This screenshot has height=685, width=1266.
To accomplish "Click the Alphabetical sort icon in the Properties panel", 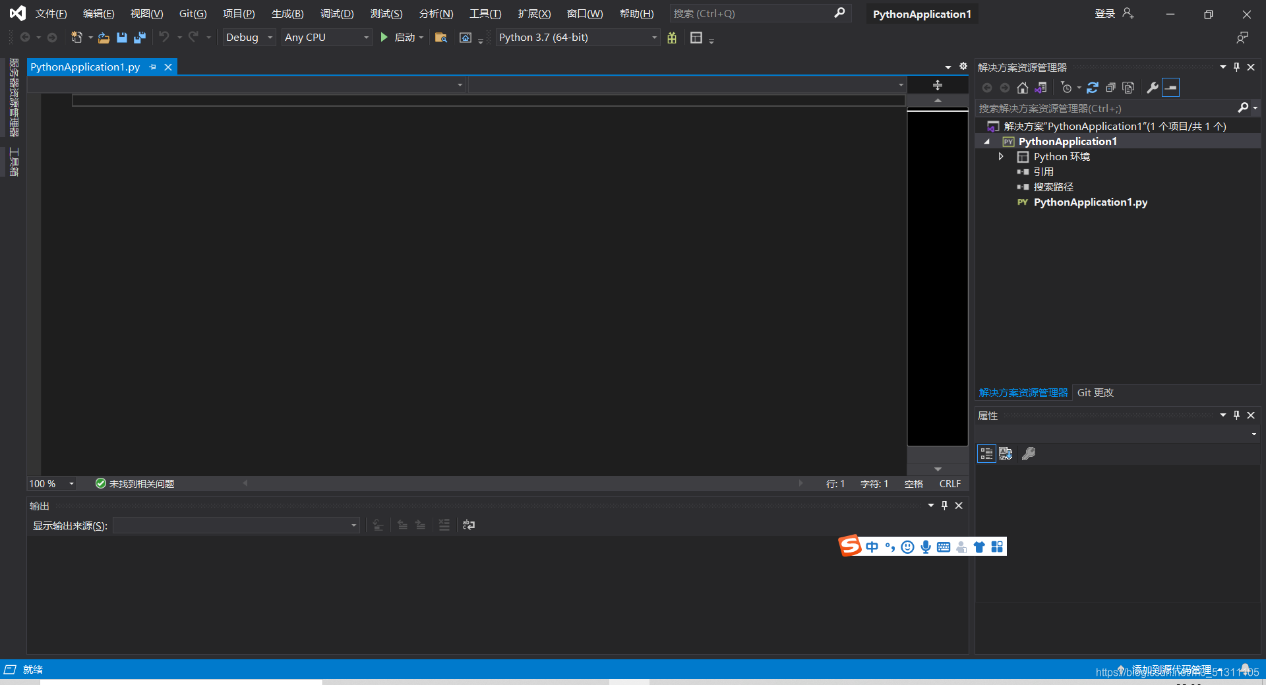I will (x=1006, y=454).
